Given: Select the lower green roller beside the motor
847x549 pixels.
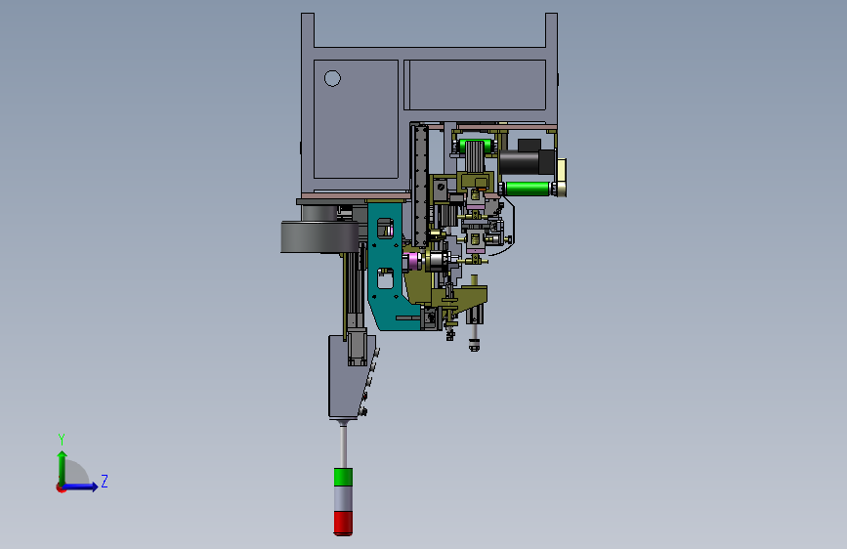Looking at the screenshot, I should click(x=528, y=190).
